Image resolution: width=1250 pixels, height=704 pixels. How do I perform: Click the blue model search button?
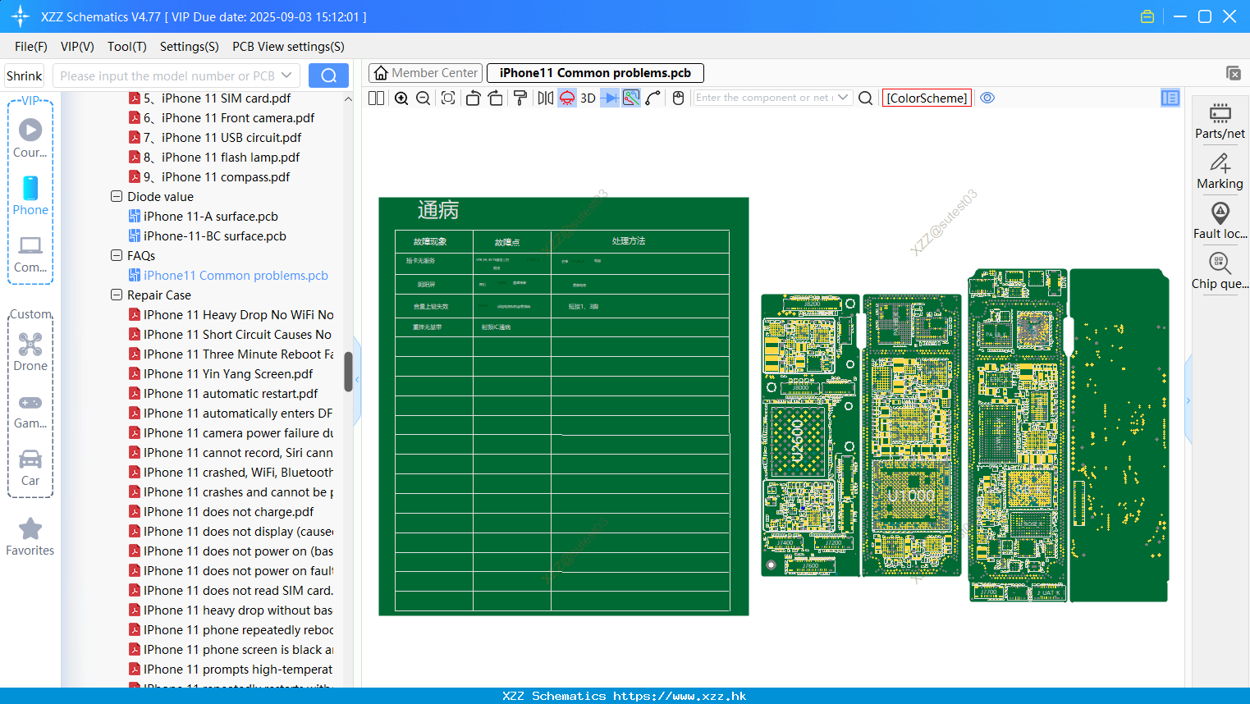[328, 75]
